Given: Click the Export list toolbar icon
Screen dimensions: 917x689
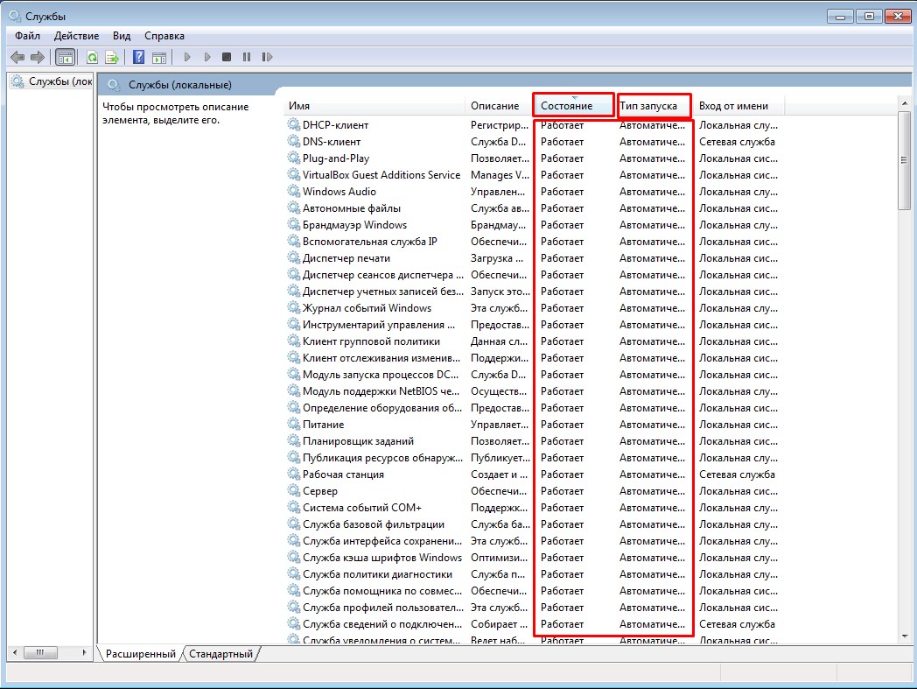Looking at the screenshot, I should [112, 57].
